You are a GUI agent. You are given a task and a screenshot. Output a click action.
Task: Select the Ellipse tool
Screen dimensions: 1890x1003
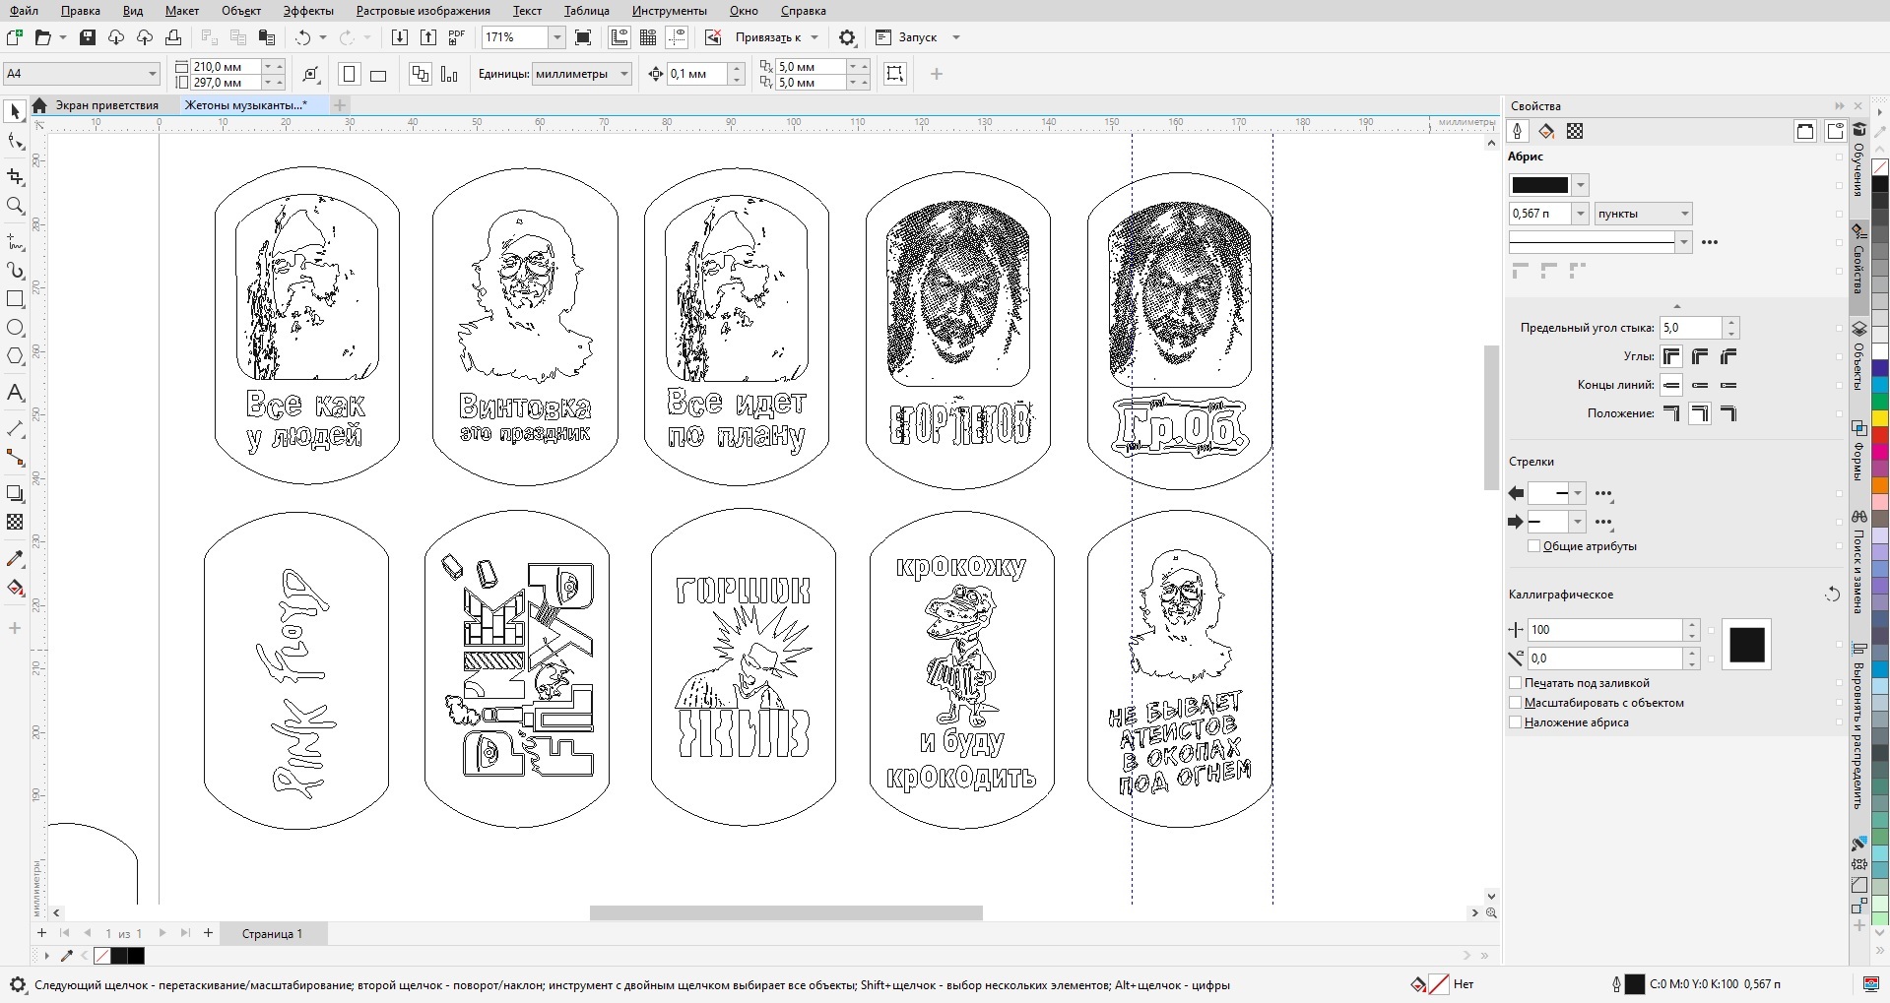click(15, 328)
